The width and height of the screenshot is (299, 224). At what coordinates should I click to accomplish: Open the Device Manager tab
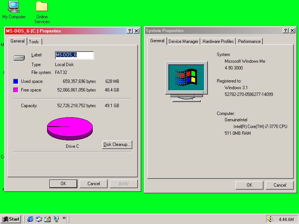(x=183, y=41)
